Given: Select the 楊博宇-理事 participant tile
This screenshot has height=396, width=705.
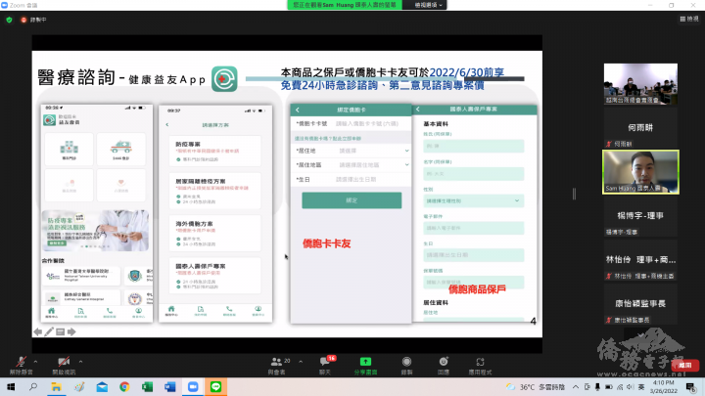Looking at the screenshot, I should click(640, 216).
